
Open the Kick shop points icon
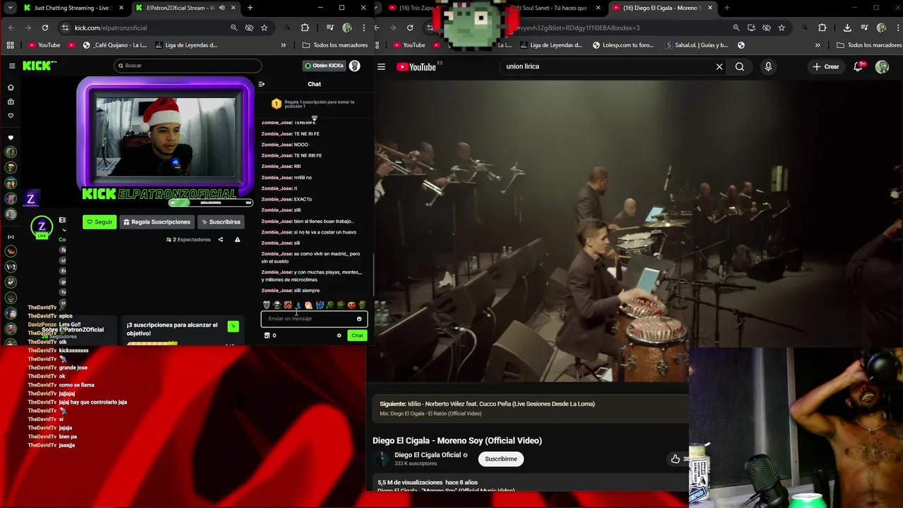[x=267, y=335]
